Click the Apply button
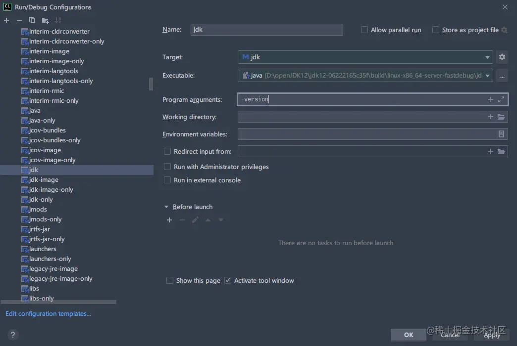517x346 pixels. click(x=492, y=335)
